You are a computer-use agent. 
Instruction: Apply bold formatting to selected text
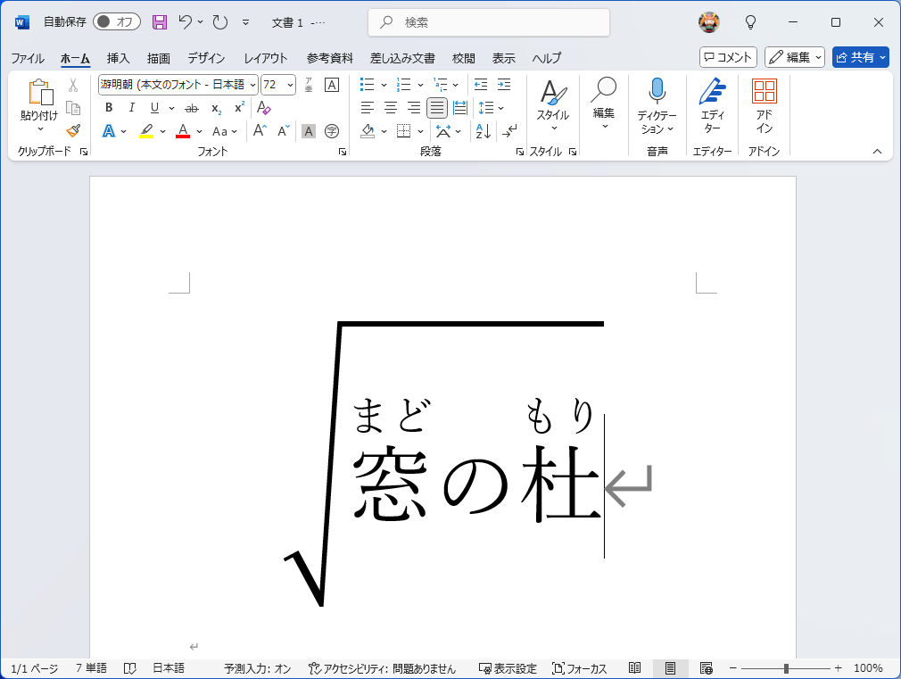(108, 108)
